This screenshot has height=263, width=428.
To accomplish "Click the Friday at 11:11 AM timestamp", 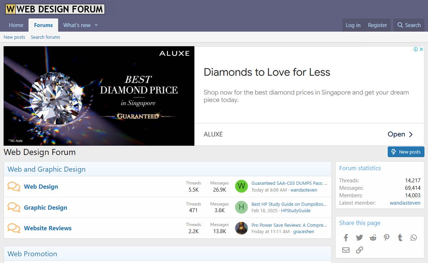I will (x=270, y=232).
